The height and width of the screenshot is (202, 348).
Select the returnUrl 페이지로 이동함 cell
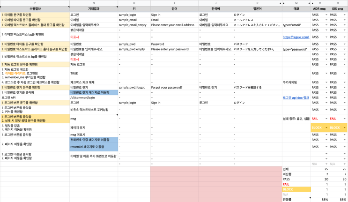pos(94,147)
